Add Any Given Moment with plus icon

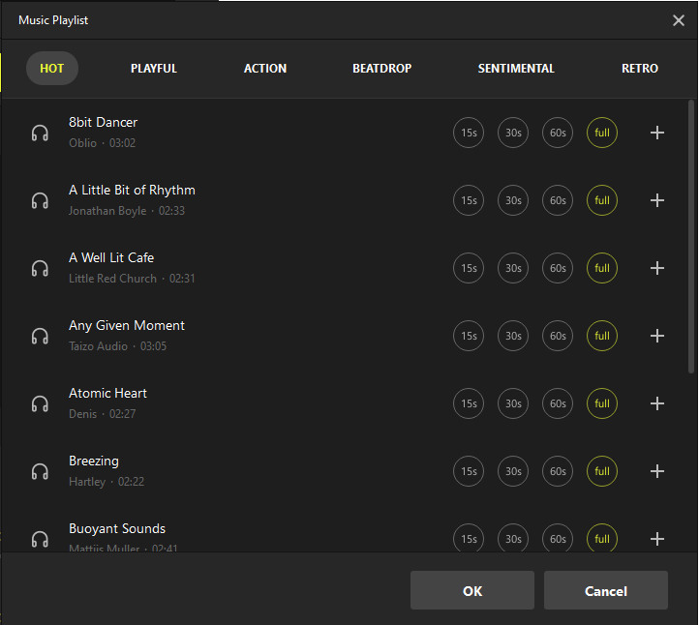click(x=656, y=336)
